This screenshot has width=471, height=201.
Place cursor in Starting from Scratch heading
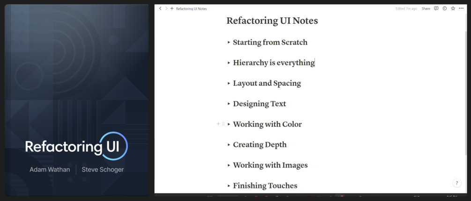[270, 42]
